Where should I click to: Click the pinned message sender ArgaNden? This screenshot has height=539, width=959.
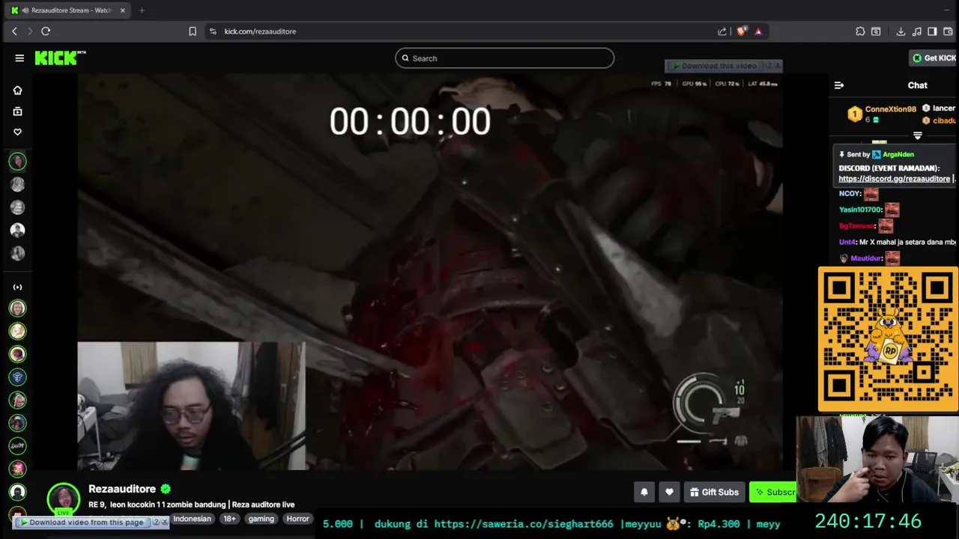coord(898,154)
